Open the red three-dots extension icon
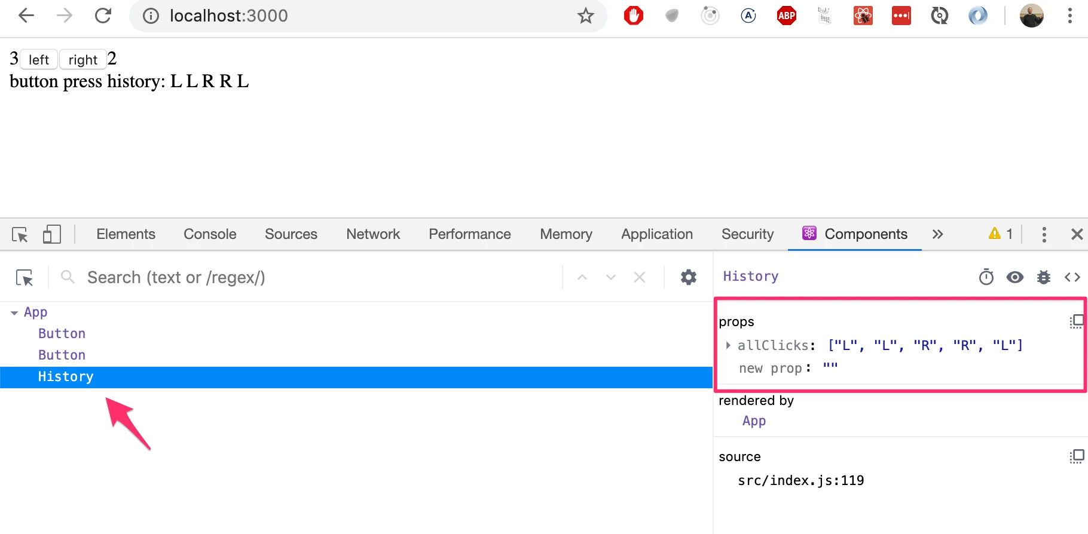Viewport: 1088px width, 534px height. [901, 16]
